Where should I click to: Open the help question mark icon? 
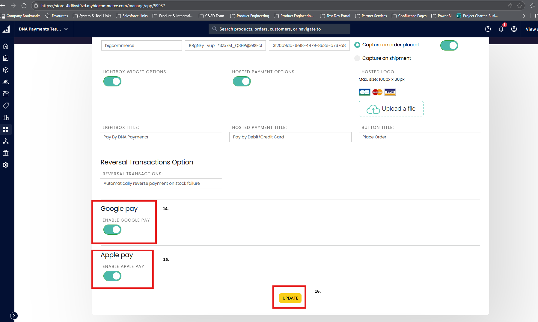[x=488, y=29]
